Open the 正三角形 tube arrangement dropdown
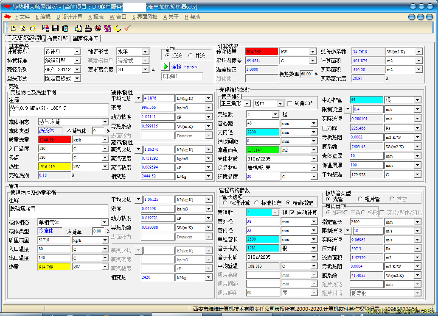 (x=247, y=104)
